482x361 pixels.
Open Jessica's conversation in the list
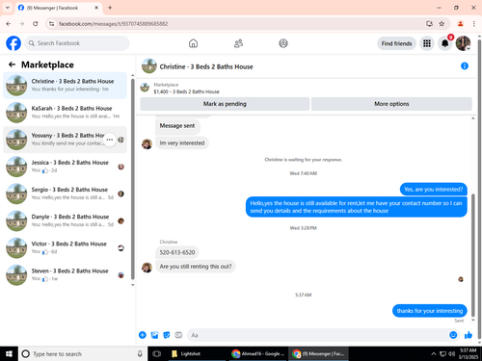click(66, 167)
